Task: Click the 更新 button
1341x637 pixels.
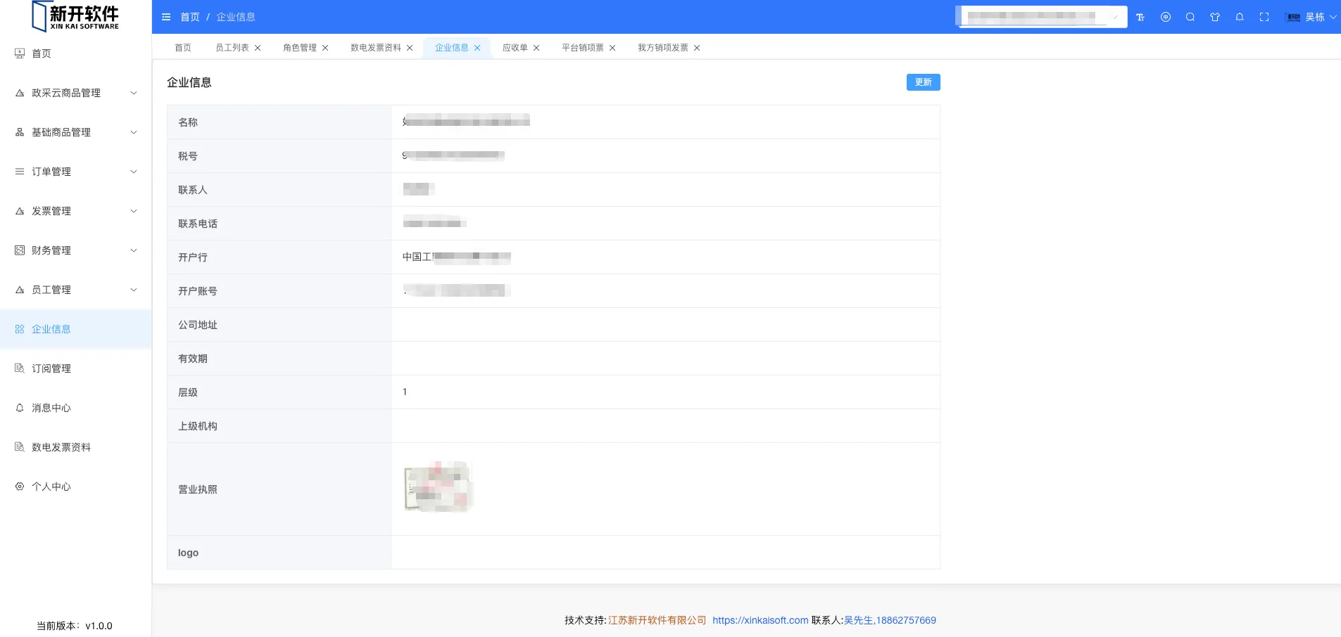Action: (923, 82)
